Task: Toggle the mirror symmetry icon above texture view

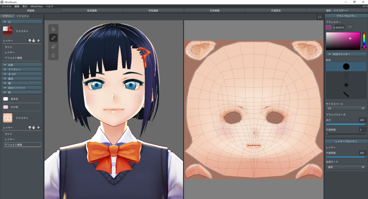Action: (320, 17)
